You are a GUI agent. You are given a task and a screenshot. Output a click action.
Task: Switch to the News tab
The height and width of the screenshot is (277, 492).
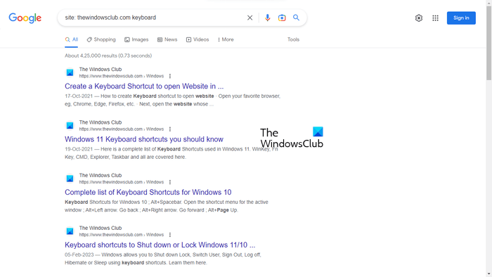(x=167, y=39)
